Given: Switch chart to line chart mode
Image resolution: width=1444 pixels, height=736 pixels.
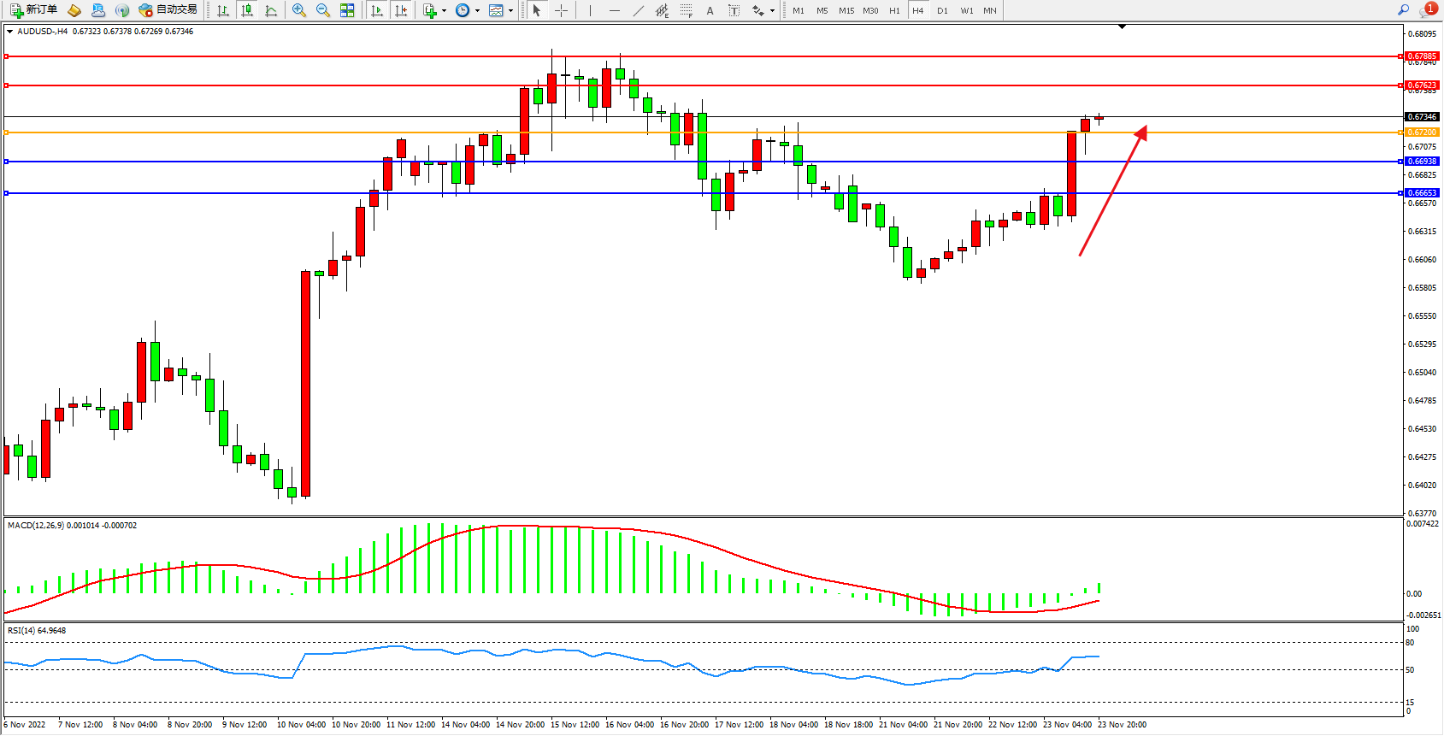Looking at the screenshot, I should click(x=271, y=10).
